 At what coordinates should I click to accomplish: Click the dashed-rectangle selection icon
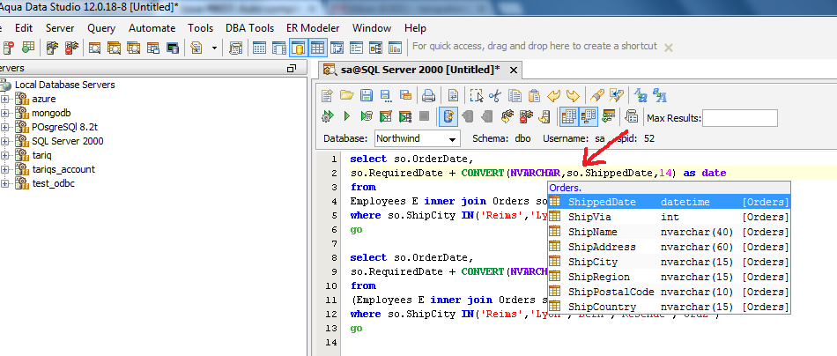tap(477, 95)
